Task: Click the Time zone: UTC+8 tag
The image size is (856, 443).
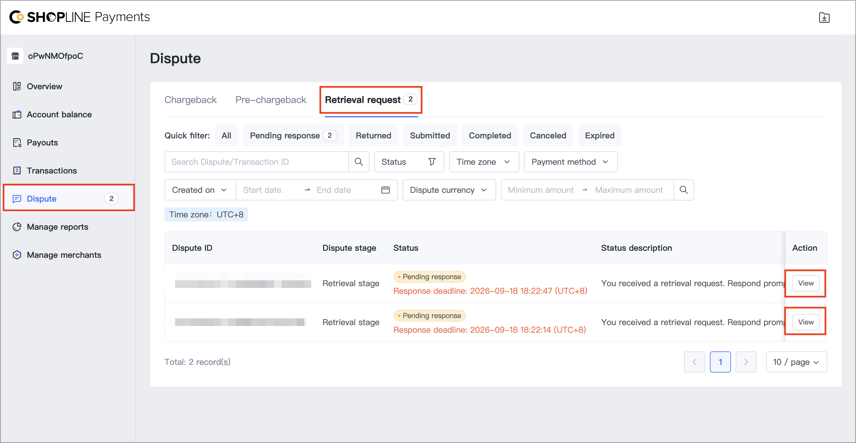Action: (206, 214)
